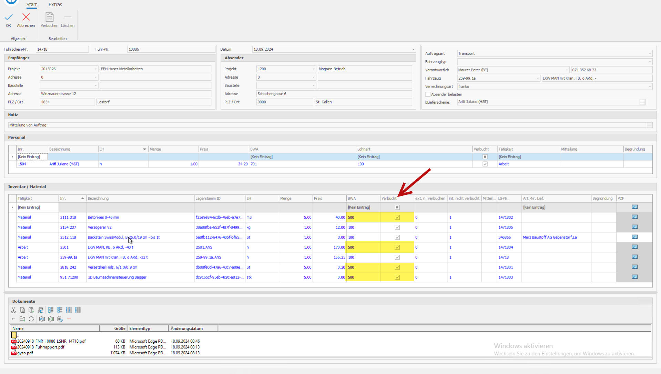
Task: Toggle the Absender belasten checkbox
Action: click(428, 94)
